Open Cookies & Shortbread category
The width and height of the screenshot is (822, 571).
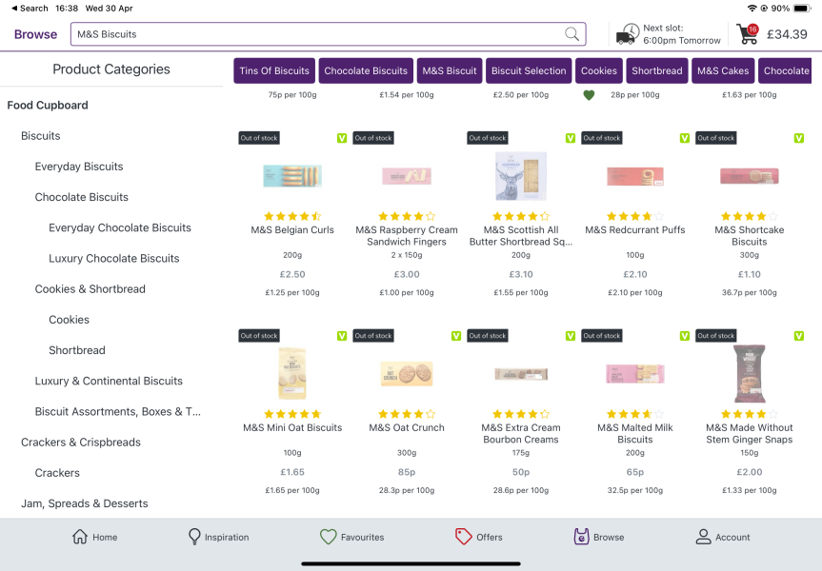click(x=90, y=289)
